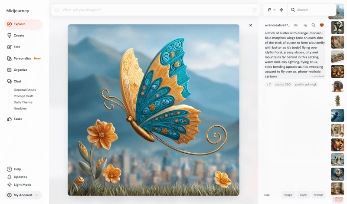Screen dimensions: 347x204
Task: Select the turban portrait thumbnail
Action: click(x=337, y=42)
